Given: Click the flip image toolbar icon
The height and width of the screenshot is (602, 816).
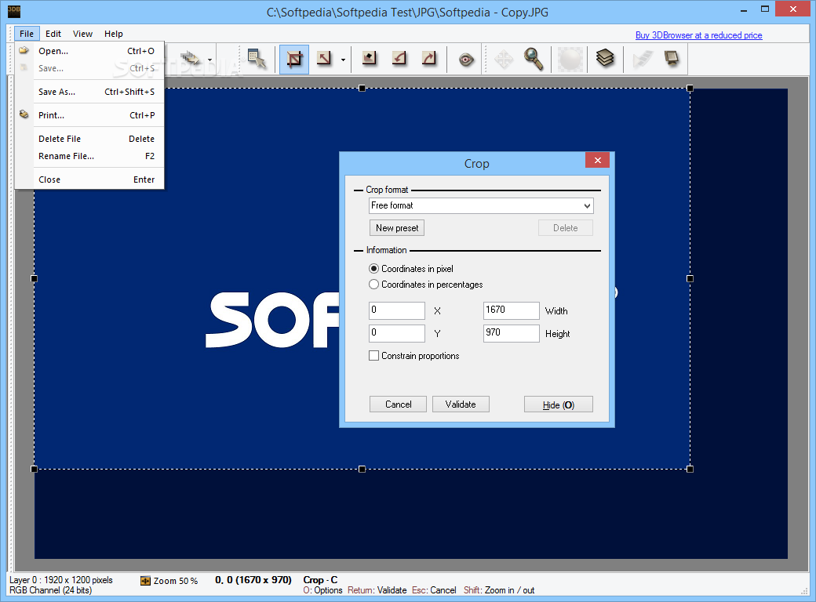Looking at the screenshot, I should (x=369, y=59).
